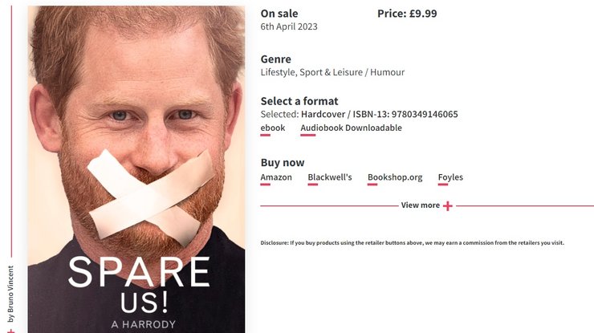Click the by Bruno Vincent author label
The height and width of the screenshot is (333, 594).
pos(11,294)
